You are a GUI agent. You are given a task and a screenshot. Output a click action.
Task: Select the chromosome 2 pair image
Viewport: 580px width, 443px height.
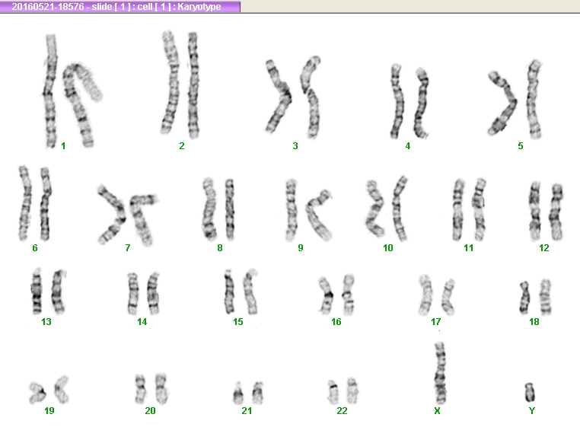pyautogui.click(x=180, y=84)
